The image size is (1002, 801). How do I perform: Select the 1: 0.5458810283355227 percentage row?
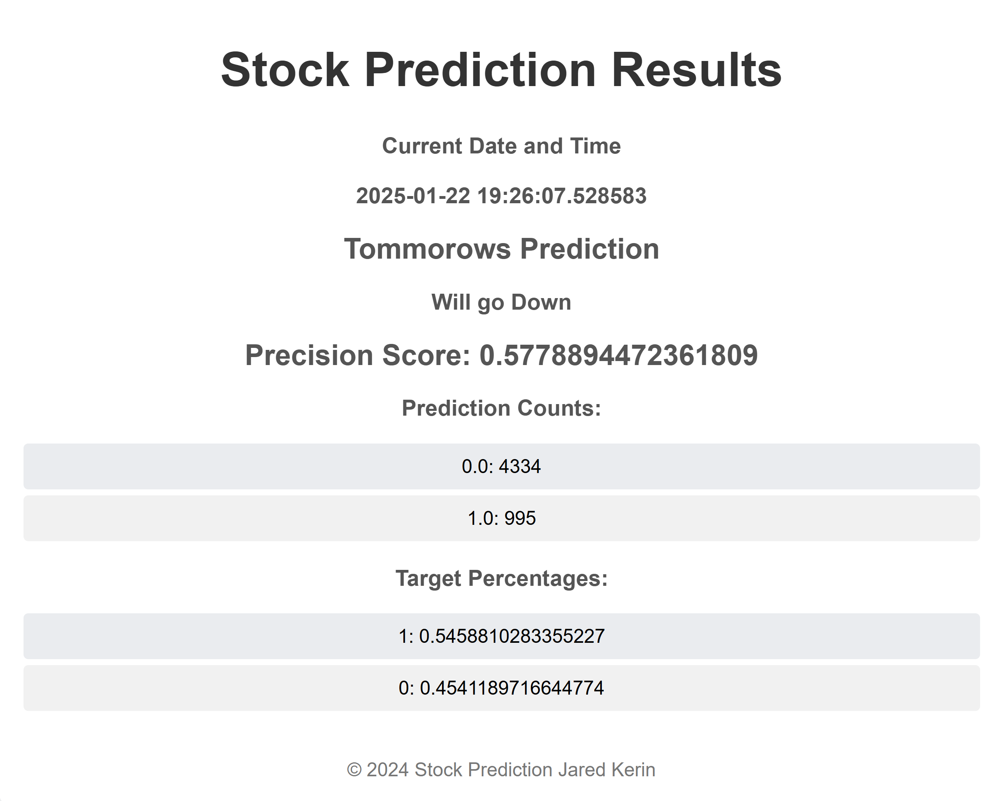tap(501, 636)
